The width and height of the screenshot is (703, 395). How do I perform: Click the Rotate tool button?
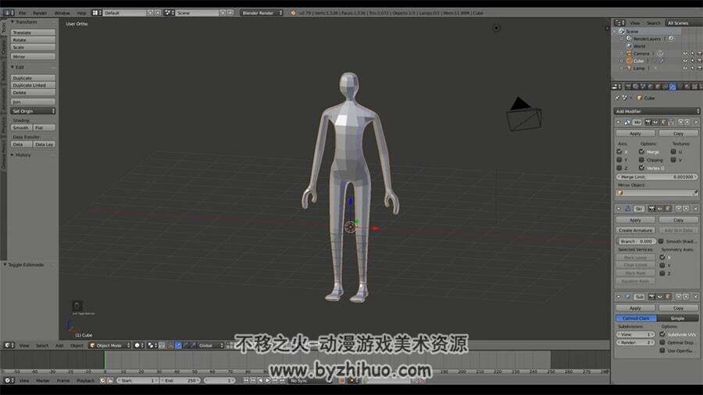click(x=33, y=40)
